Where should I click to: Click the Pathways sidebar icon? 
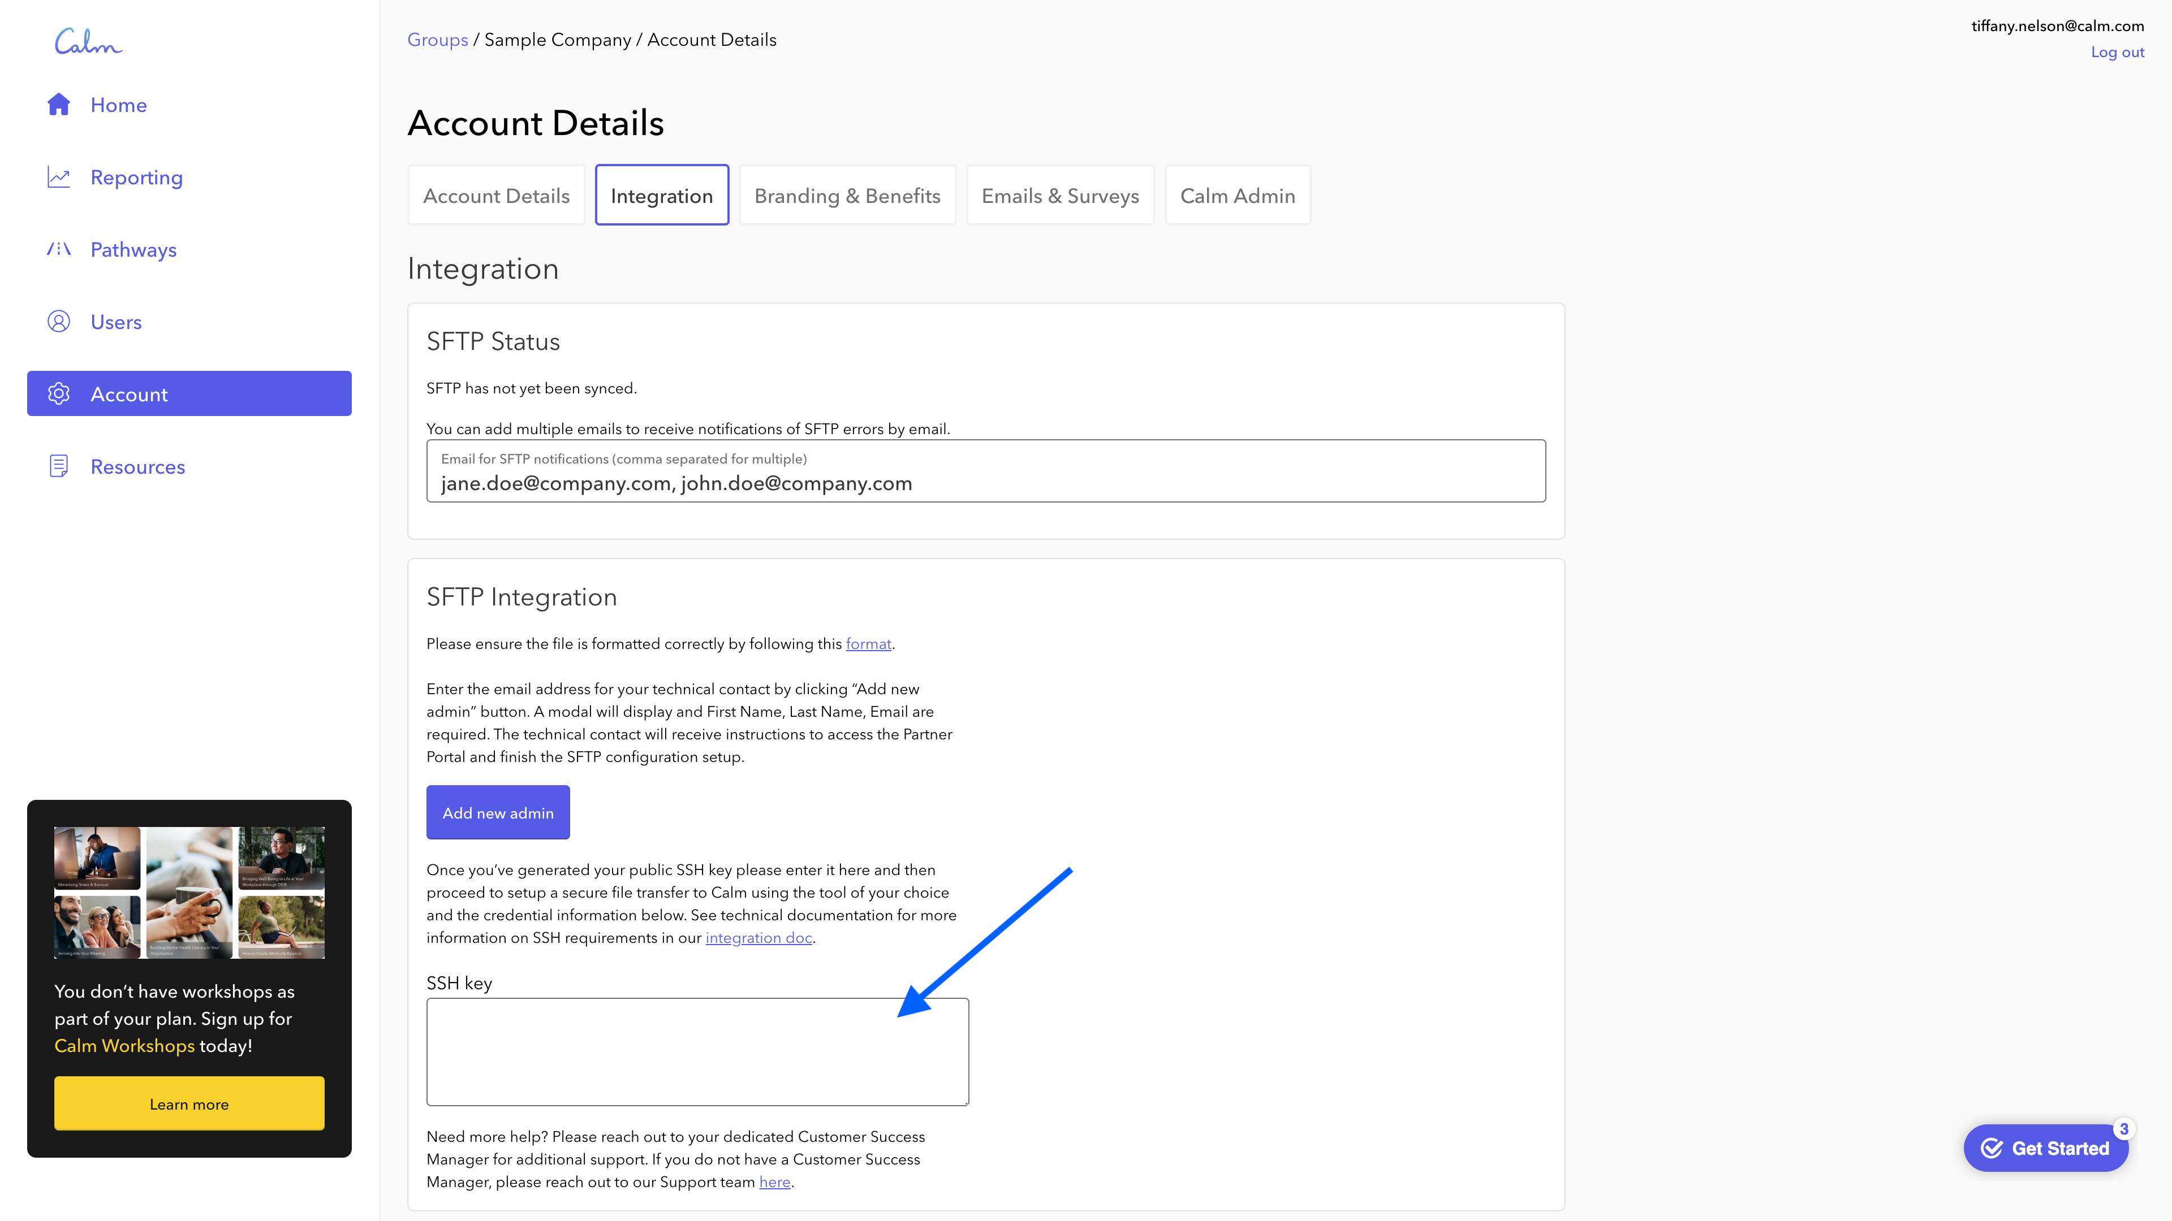59,249
